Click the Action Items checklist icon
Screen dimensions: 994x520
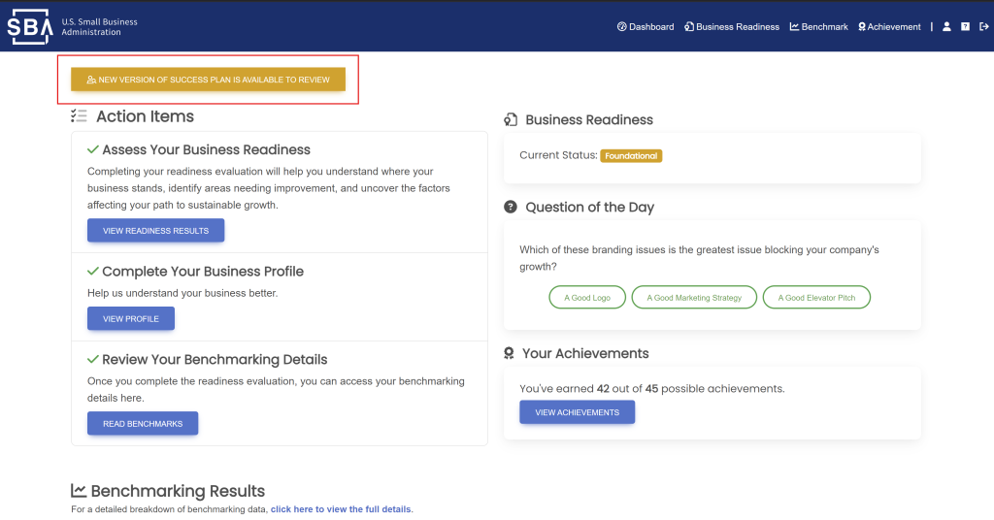pos(80,116)
